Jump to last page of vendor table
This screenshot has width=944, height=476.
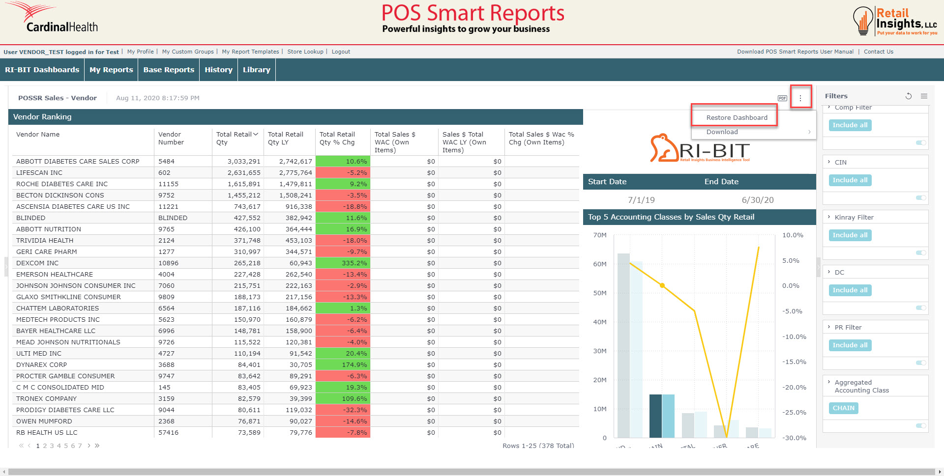[x=97, y=446]
